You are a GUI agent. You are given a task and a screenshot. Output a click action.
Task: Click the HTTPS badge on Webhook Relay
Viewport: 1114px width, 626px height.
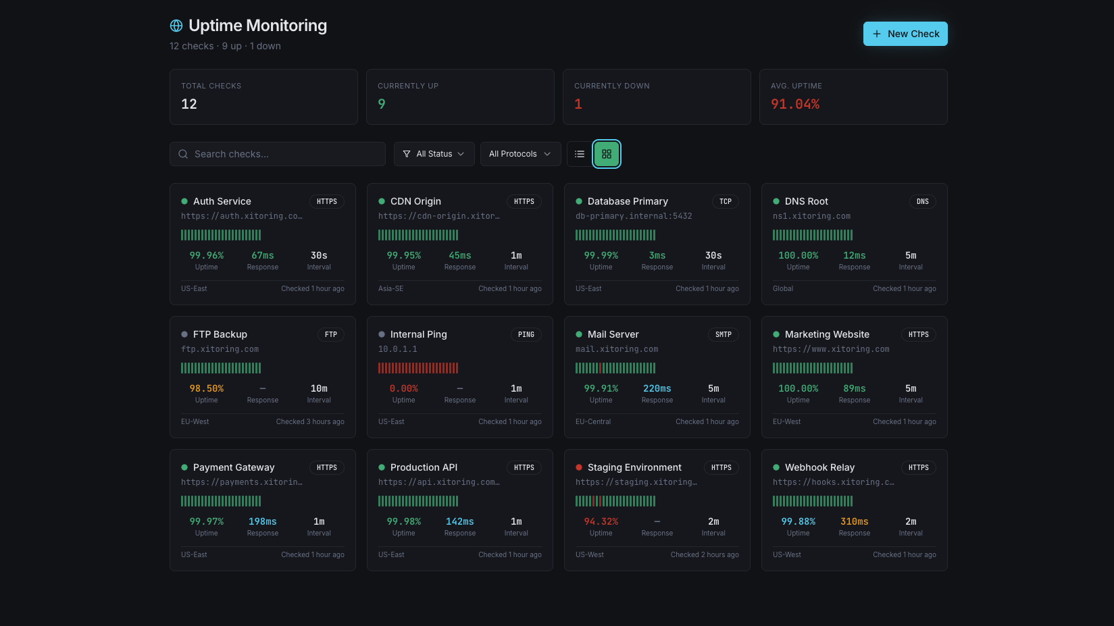tap(918, 467)
